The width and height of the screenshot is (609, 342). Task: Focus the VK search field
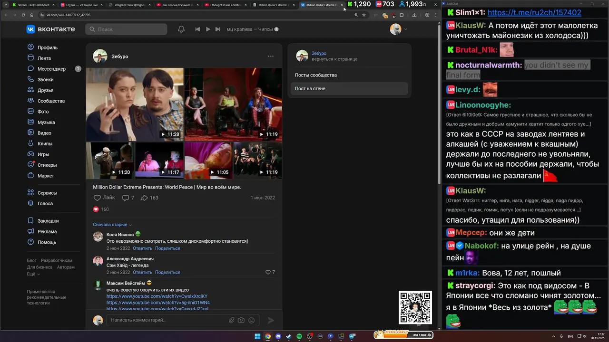point(127,29)
